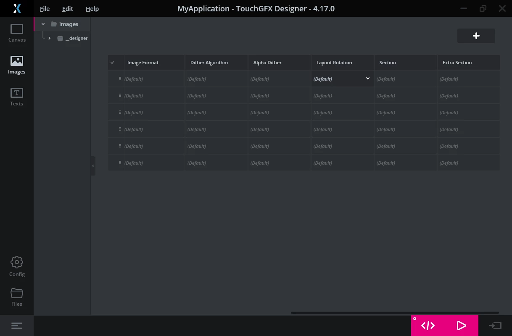The width and height of the screenshot is (512, 336).
Task: Click the first row's drag handle icon
Action: 120,79
